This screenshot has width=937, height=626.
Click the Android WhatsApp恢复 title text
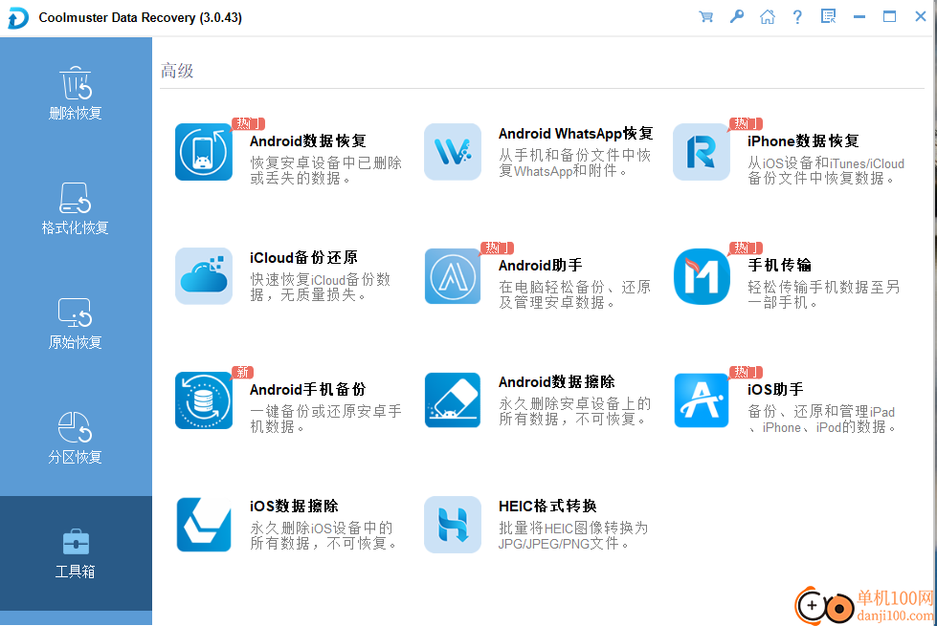point(575,133)
